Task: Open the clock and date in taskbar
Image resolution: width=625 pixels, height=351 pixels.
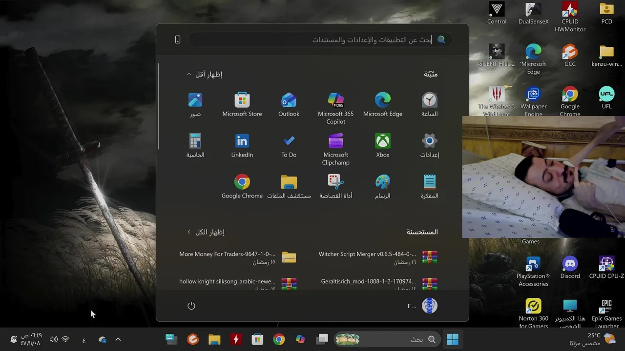Action: tap(31, 339)
